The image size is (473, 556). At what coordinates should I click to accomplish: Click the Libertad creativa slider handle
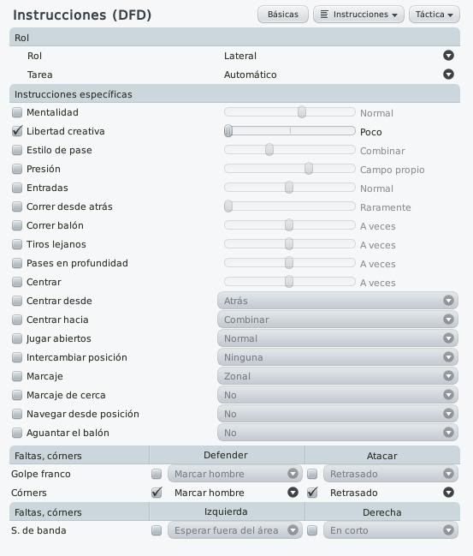[228, 131]
